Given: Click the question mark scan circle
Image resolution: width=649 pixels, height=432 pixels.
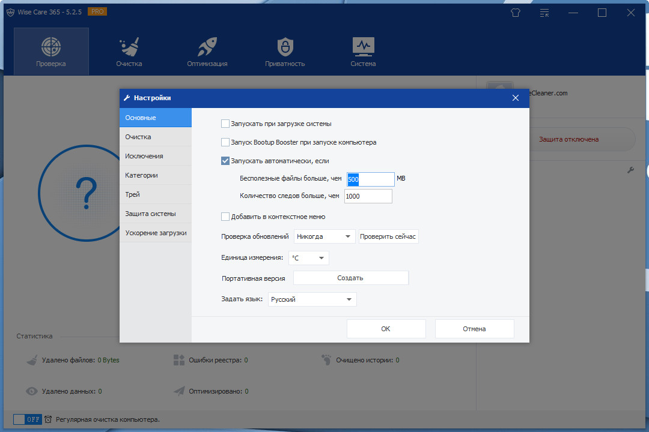Looking at the screenshot, I should pos(87,193).
